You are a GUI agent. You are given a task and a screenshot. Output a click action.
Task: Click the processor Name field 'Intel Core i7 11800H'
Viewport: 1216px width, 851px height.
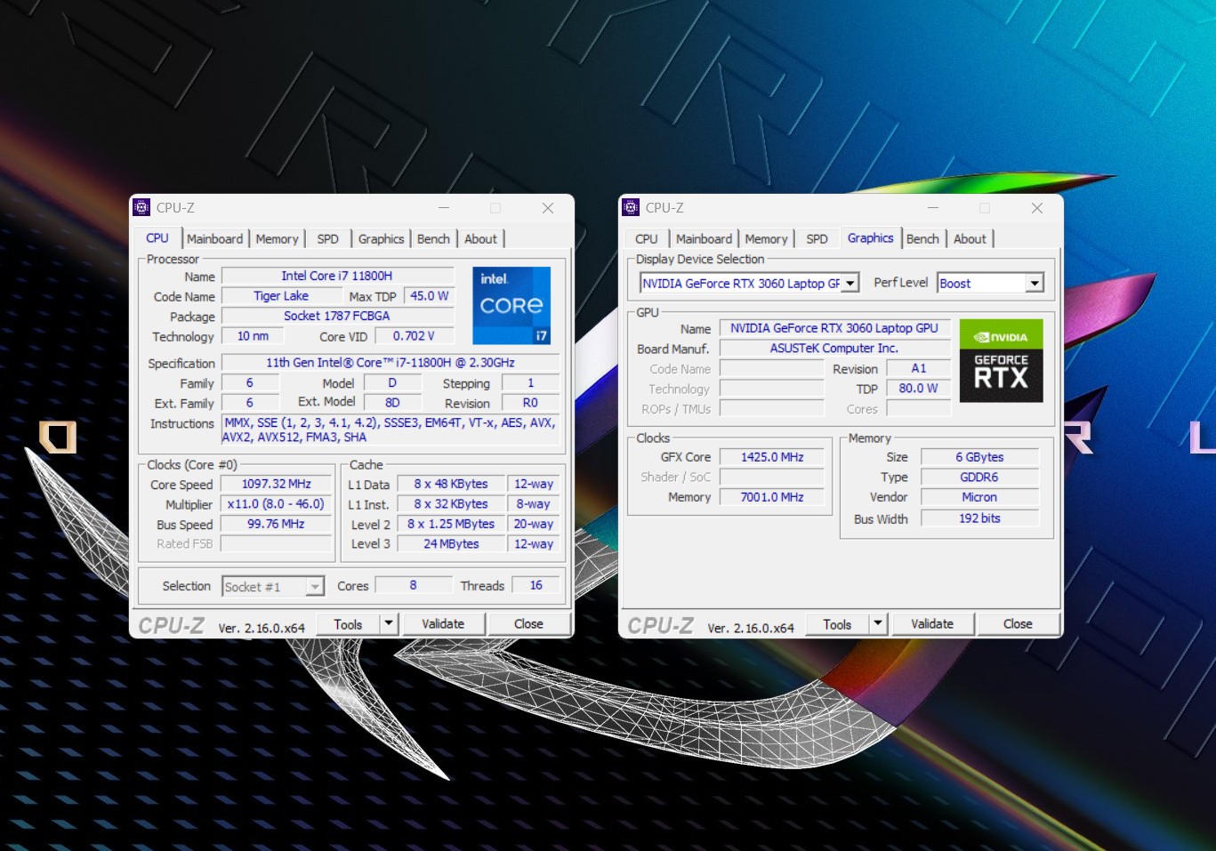pos(337,276)
